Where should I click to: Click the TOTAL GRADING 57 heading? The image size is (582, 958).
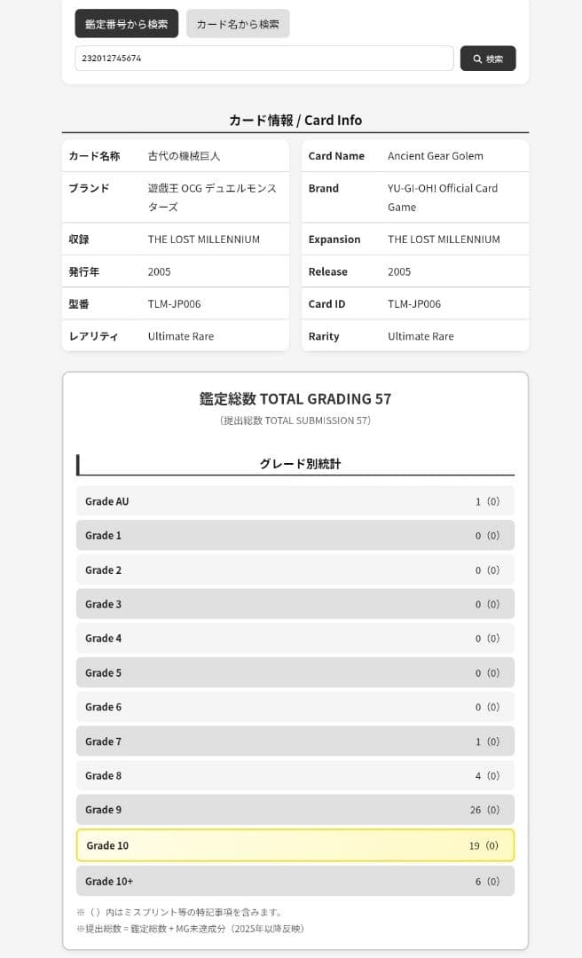(295, 399)
